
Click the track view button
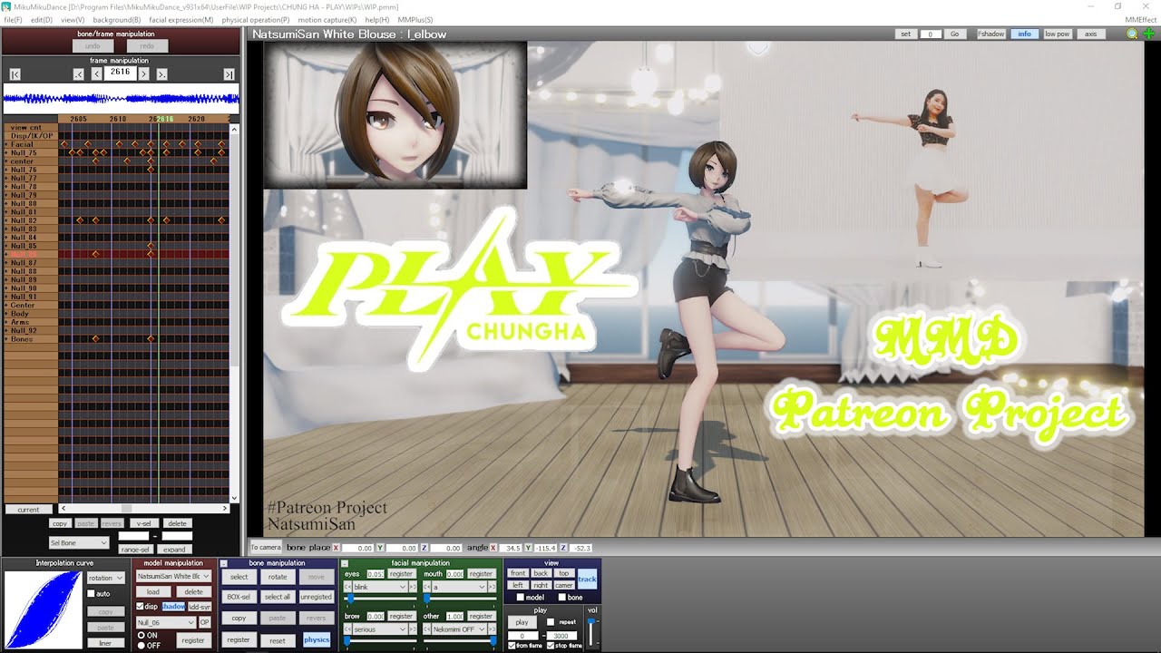[x=588, y=579]
